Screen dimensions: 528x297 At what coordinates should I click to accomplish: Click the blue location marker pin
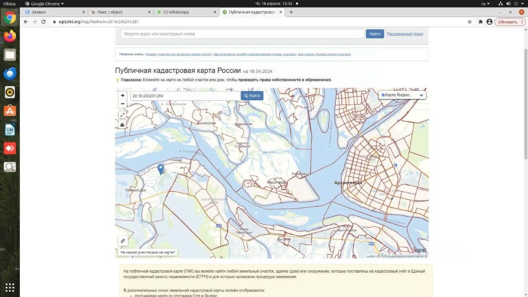click(161, 168)
